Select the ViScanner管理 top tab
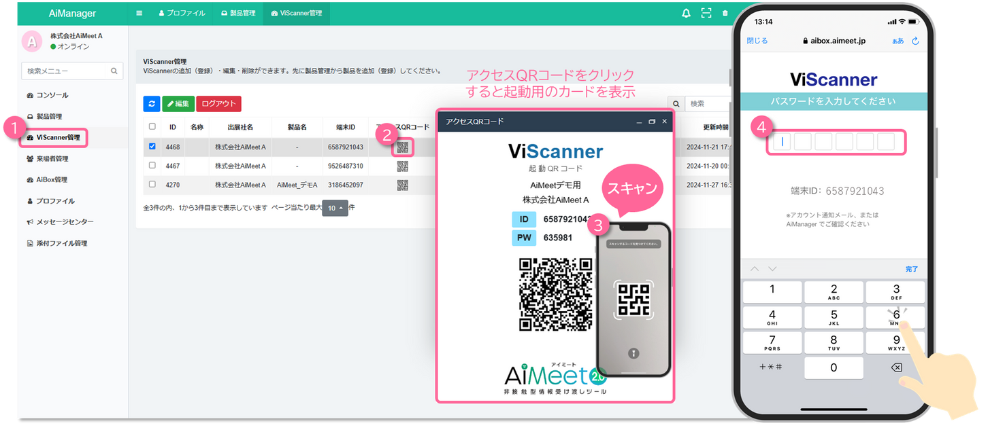 pyautogui.click(x=297, y=13)
